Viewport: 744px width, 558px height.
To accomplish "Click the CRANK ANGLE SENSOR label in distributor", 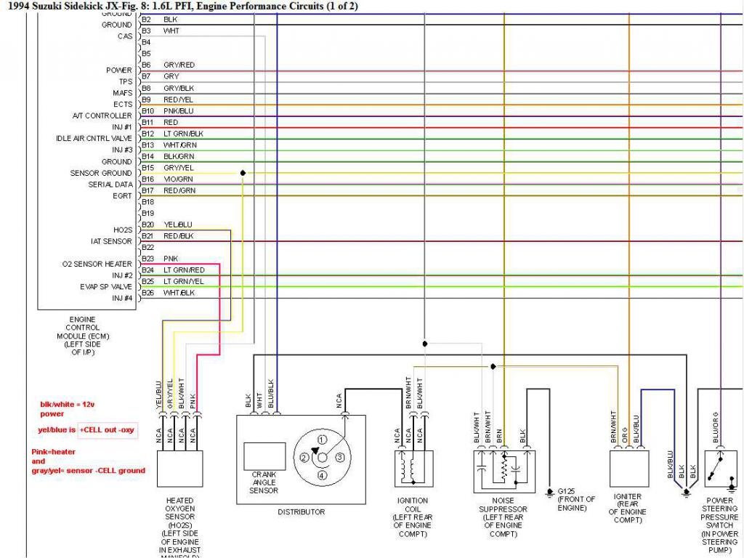I will click(x=264, y=482).
